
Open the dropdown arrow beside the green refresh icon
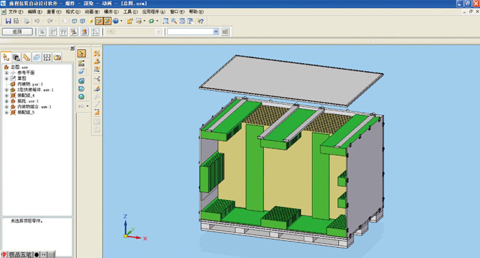(157, 21)
